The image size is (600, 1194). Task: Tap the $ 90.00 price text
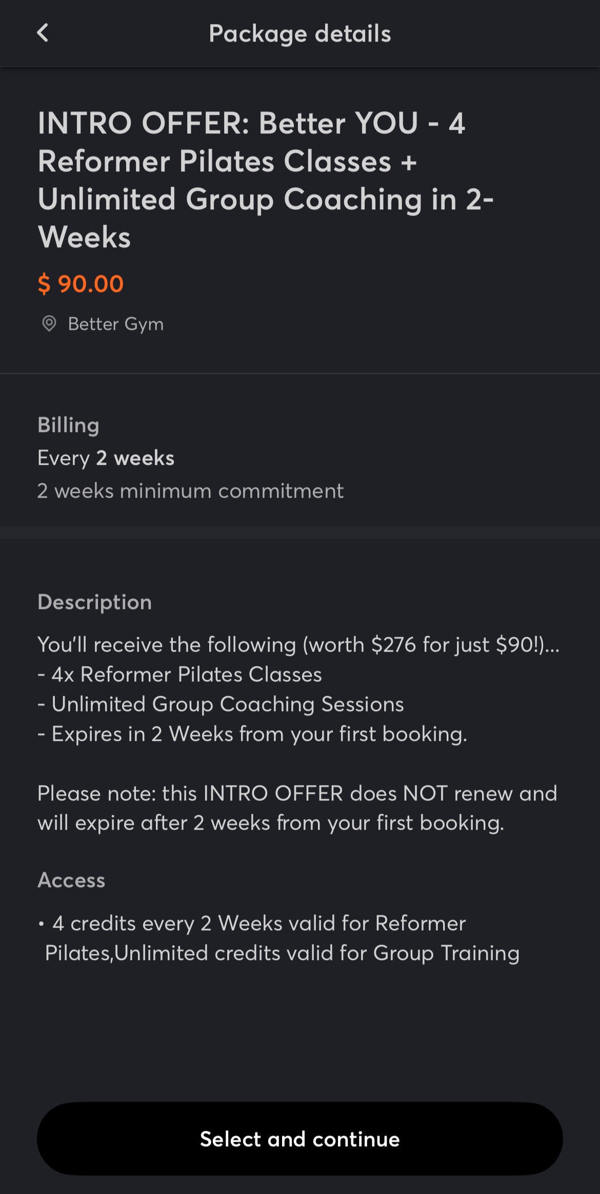click(x=81, y=284)
